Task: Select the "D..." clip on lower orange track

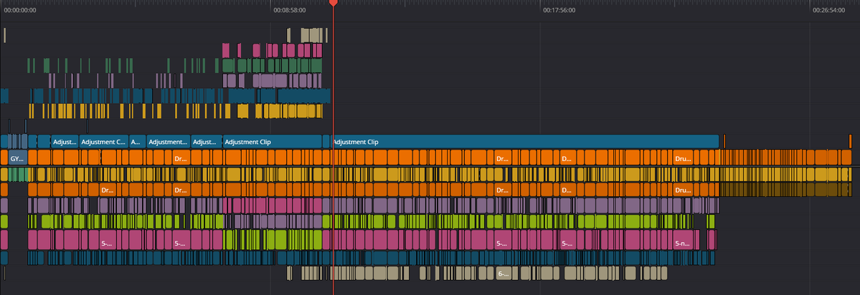Action: click(567, 190)
